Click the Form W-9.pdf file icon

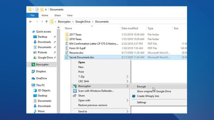[67, 48]
